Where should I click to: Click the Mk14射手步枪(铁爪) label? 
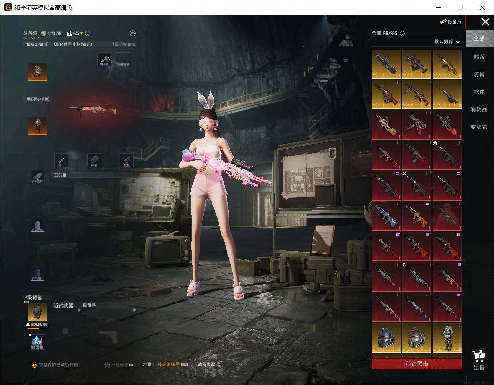pos(73,44)
